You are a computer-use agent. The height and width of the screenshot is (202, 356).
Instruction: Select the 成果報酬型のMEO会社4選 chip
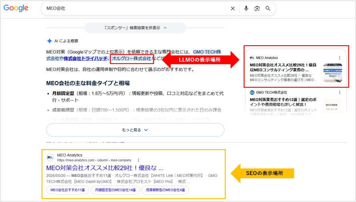coord(165,190)
